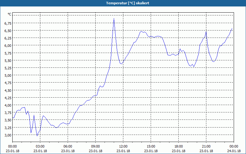Image resolution: width=246 pixels, height=154 pixels.
Task: Click the chart title 'Temperatur [°C] skaliert'
Action: (123, 3)
